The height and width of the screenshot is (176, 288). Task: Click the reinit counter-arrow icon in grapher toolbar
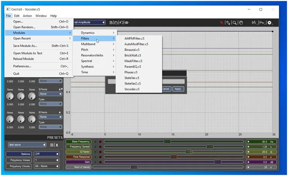click(x=122, y=22)
